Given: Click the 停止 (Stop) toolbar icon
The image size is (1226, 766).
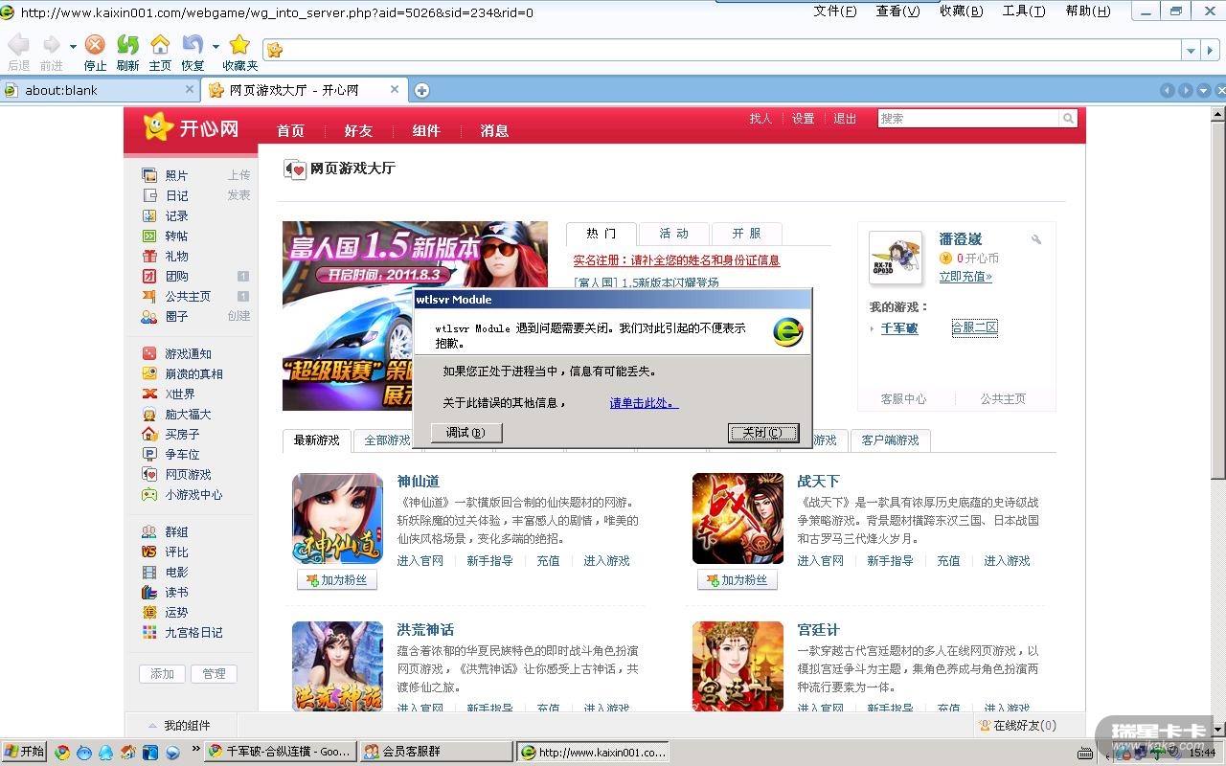Looking at the screenshot, I should [95, 45].
